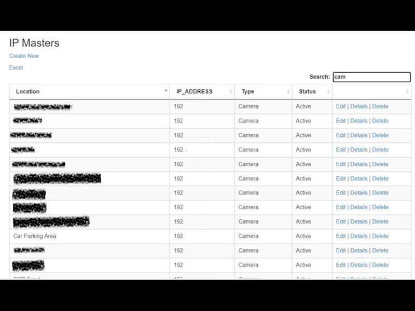
Task: Sort by Location using its arrow icon
Action: [x=166, y=90]
